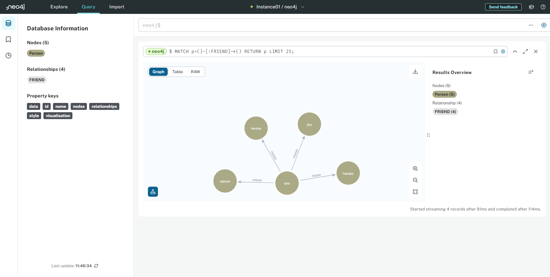The width and height of the screenshot is (550, 277).
Task: Zoom out of the graph
Action: click(415, 180)
